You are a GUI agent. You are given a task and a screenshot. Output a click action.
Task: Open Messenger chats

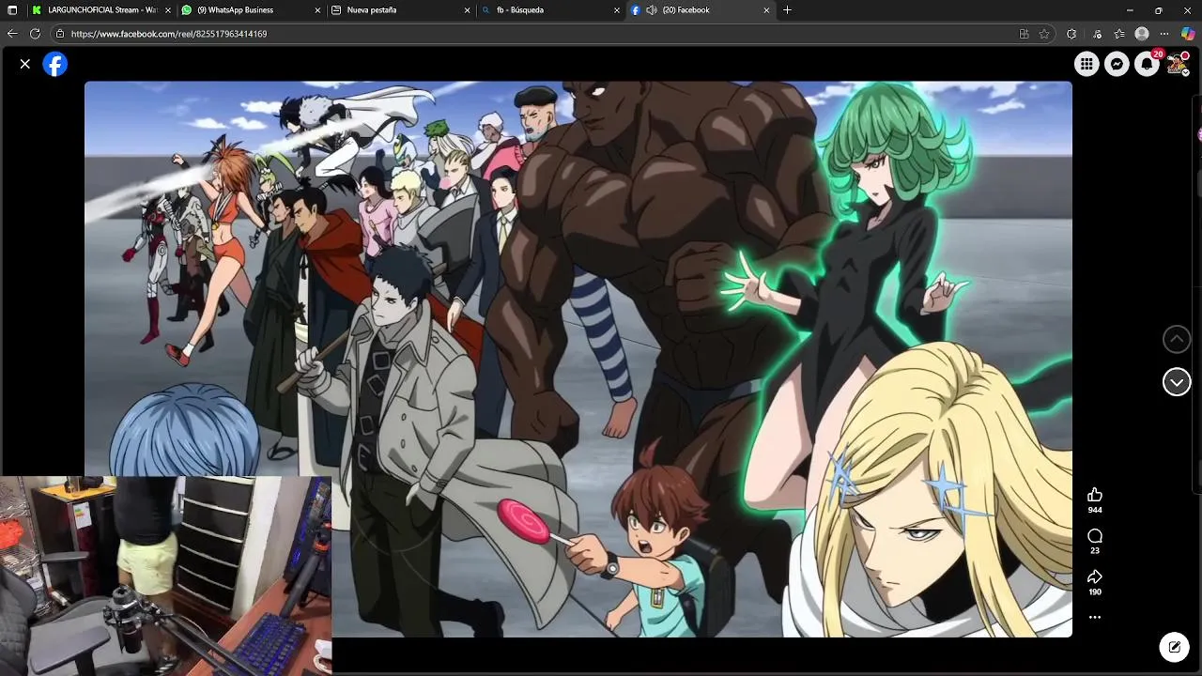[1117, 64]
